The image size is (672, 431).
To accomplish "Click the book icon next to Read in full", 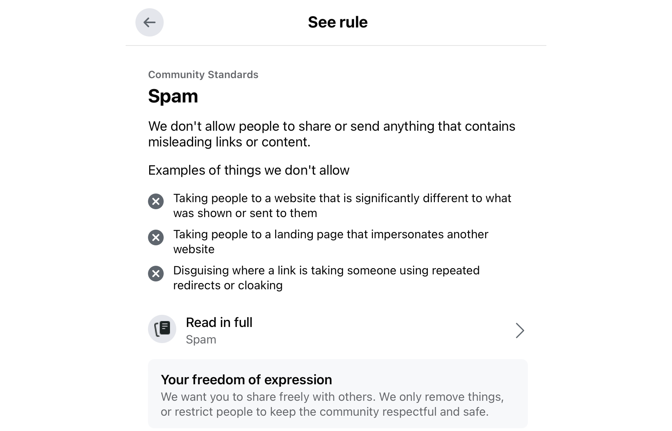I will pyautogui.click(x=162, y=329).
